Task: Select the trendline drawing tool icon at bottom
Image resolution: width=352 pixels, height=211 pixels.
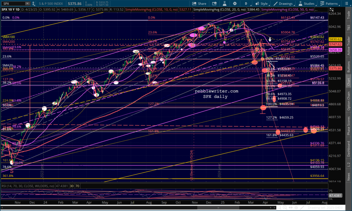Action: click(x=302, y=208)
